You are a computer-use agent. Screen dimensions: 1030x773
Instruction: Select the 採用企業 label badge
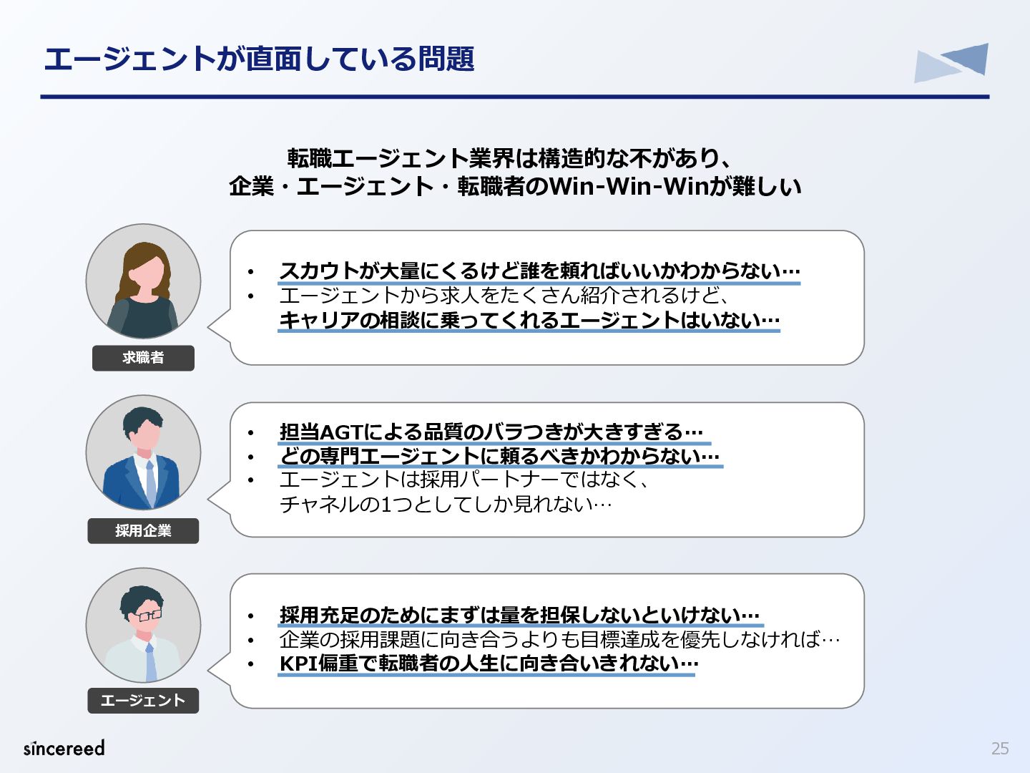143,530
